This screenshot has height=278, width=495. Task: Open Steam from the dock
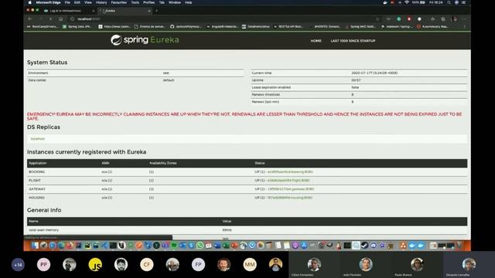point(364,246)
